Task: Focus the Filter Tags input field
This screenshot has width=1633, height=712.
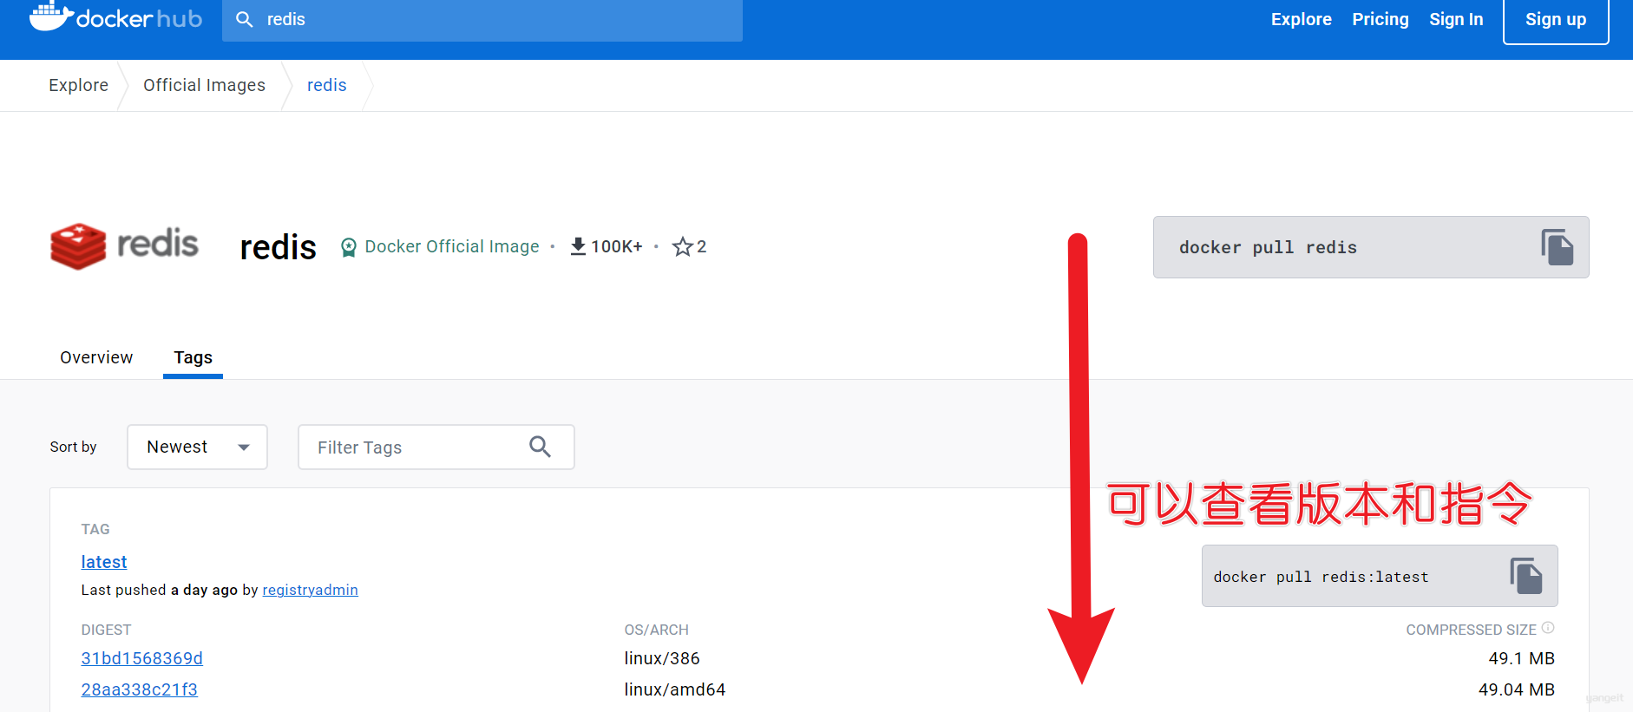Action: [436, 447]
